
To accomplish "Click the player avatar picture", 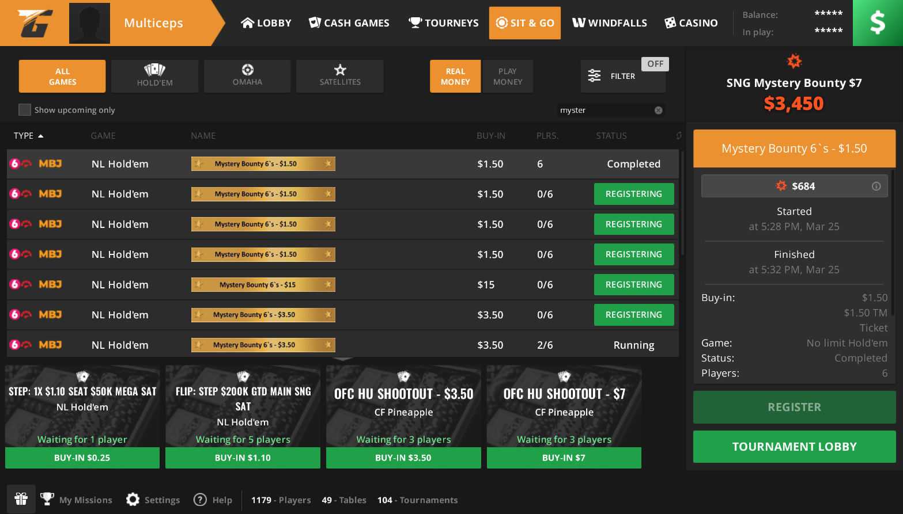I will point(89,23).
